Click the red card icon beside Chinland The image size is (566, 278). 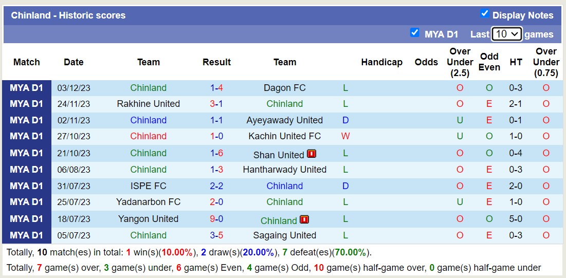pyautogui.click(x=304, y=219)
